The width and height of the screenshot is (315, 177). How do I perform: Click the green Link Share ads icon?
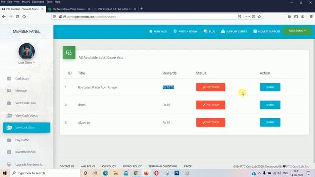pyautogui.click(x=69, y=53)
